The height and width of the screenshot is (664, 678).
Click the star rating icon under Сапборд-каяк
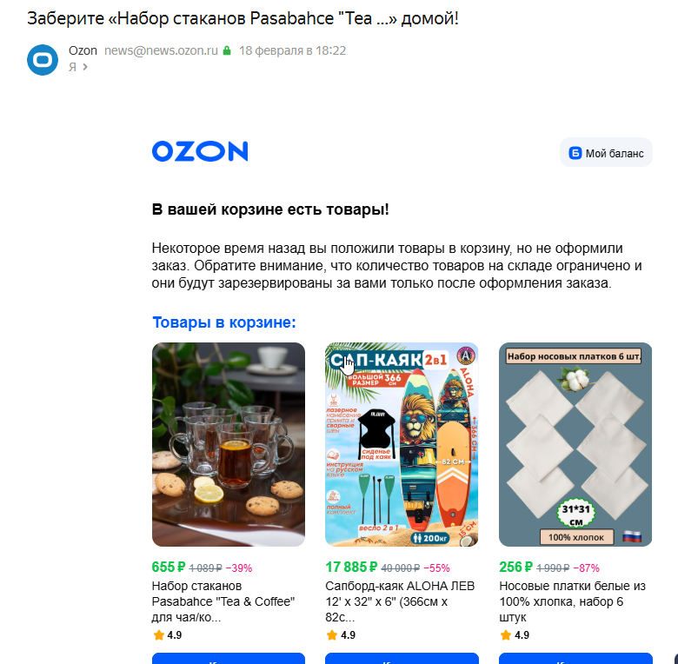tap(332, 635)
